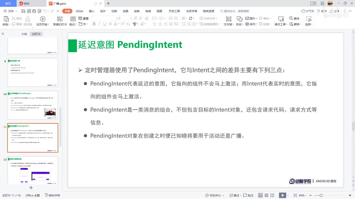The height and width of the screenshot is (199, 355).
Task: Open the Insert (插入) ribbon tab
Action: point(92,11)
